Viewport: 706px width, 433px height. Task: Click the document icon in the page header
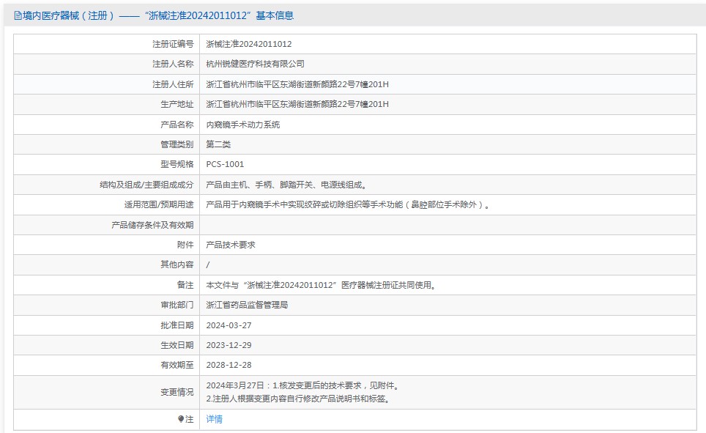pyautogui.click(x=18, y=16)
